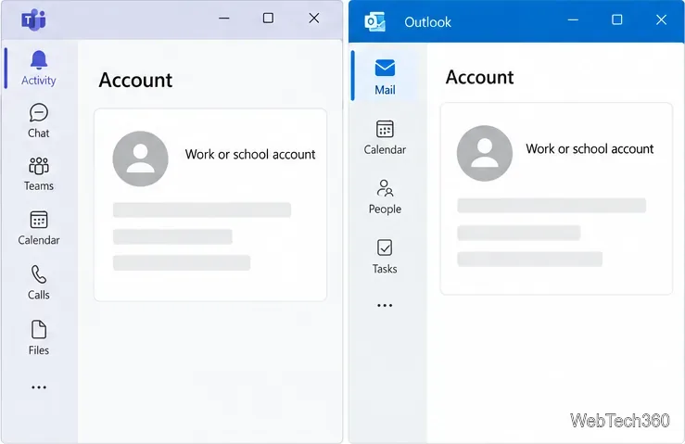685x444 pixels.
Task: Click the Account heading in Teams window
Action: 135,80
